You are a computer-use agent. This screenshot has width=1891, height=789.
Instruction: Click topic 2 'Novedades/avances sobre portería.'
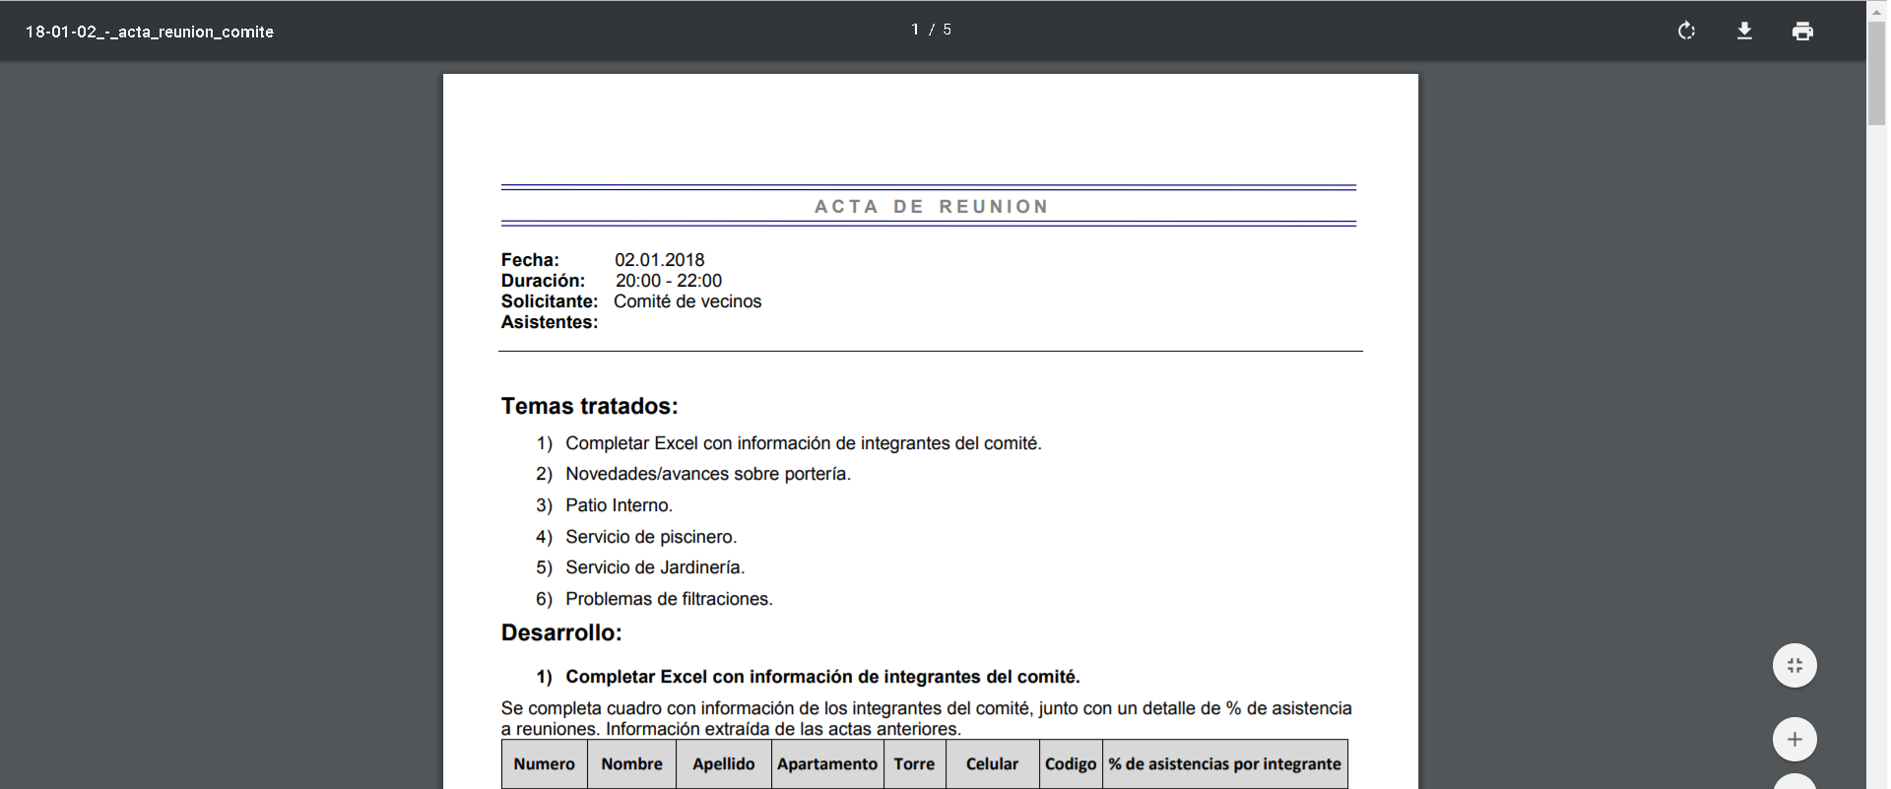click(707, 474)
